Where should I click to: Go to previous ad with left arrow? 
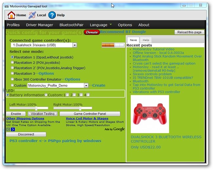click(x=8, y=129)
